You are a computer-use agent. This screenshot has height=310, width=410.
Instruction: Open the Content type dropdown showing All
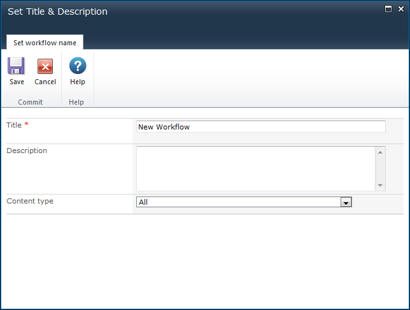(x=244, y=202)
